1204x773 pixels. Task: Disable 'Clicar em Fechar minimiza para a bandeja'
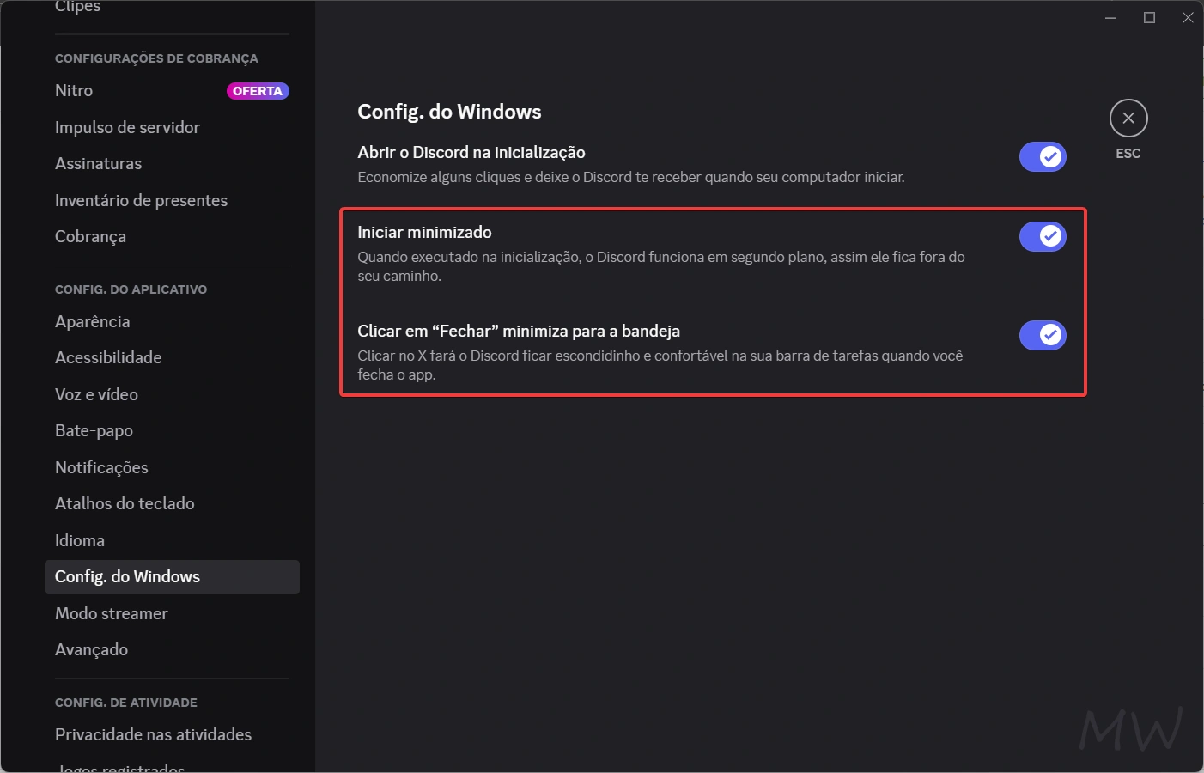[x=1043, y=335]
